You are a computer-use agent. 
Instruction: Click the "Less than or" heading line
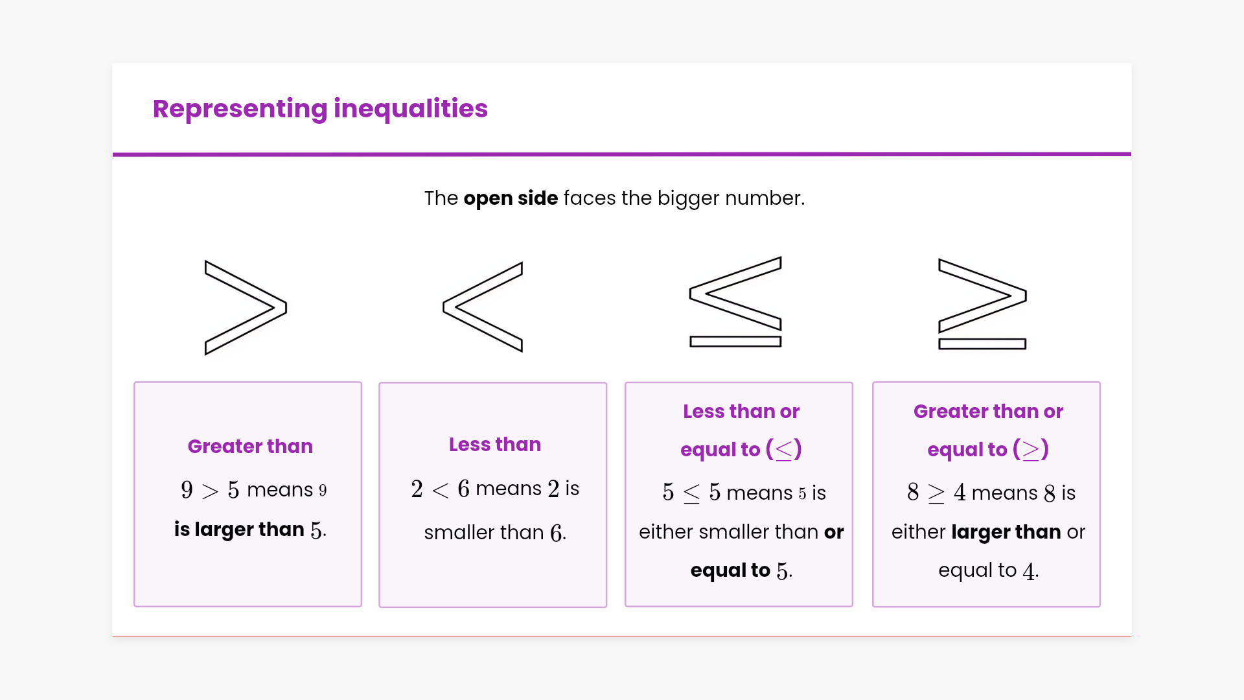(741, 411)
